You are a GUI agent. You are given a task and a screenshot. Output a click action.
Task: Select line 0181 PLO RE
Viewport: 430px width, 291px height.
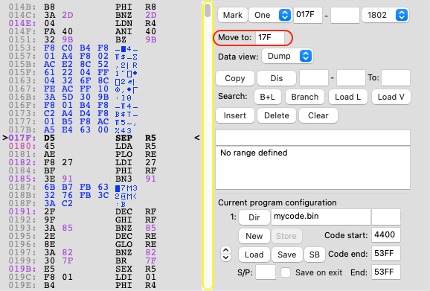pyautogui.click(x=83, y=154)
